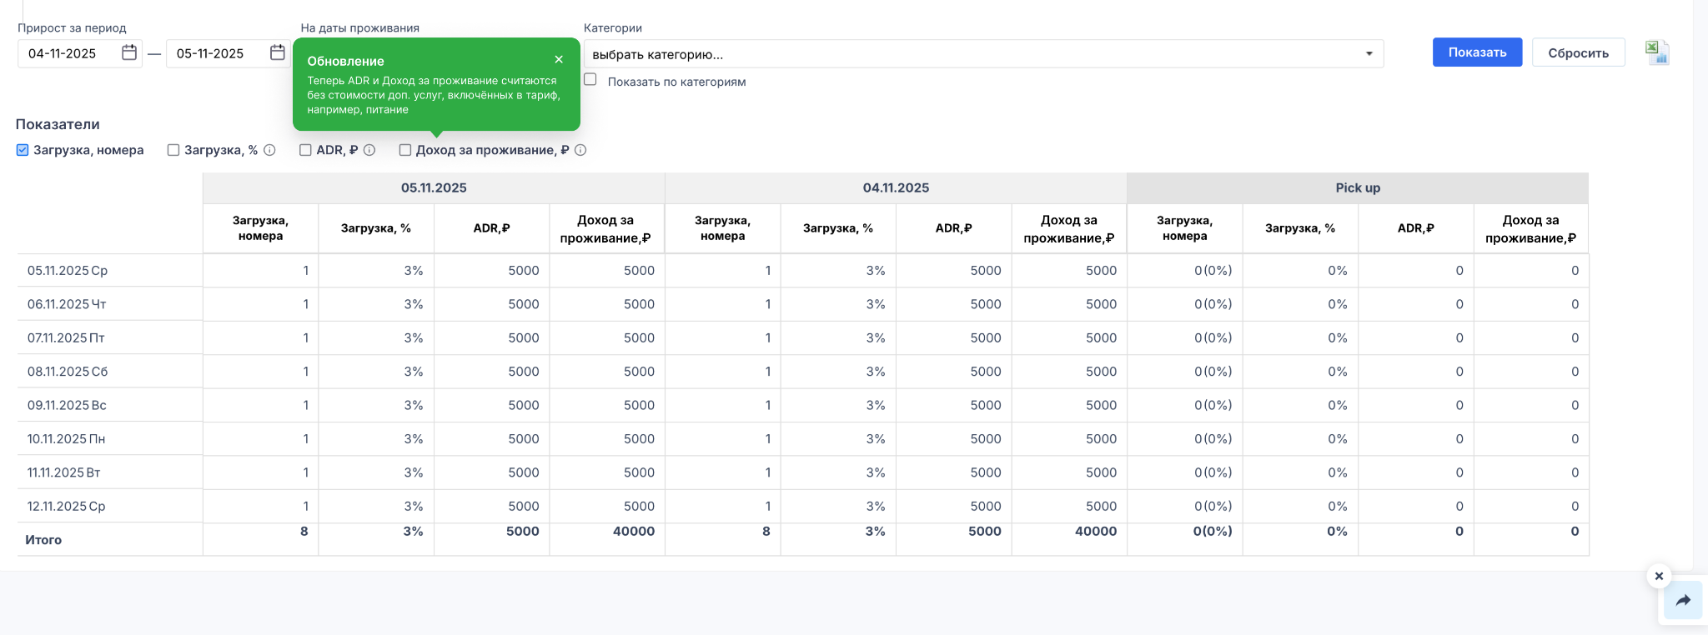Export the report to Excel
Screen dimensions: 1708x635
click(x=1656, y=52)
